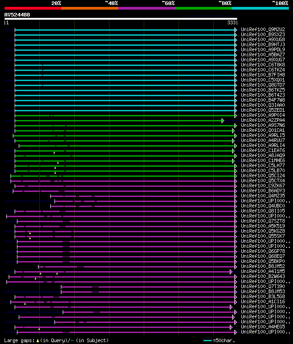Select the UniRef100_Q5BKP0 label
Image resolution: width=293 pixels, height=344 pixels.
(x=263, y=262)
